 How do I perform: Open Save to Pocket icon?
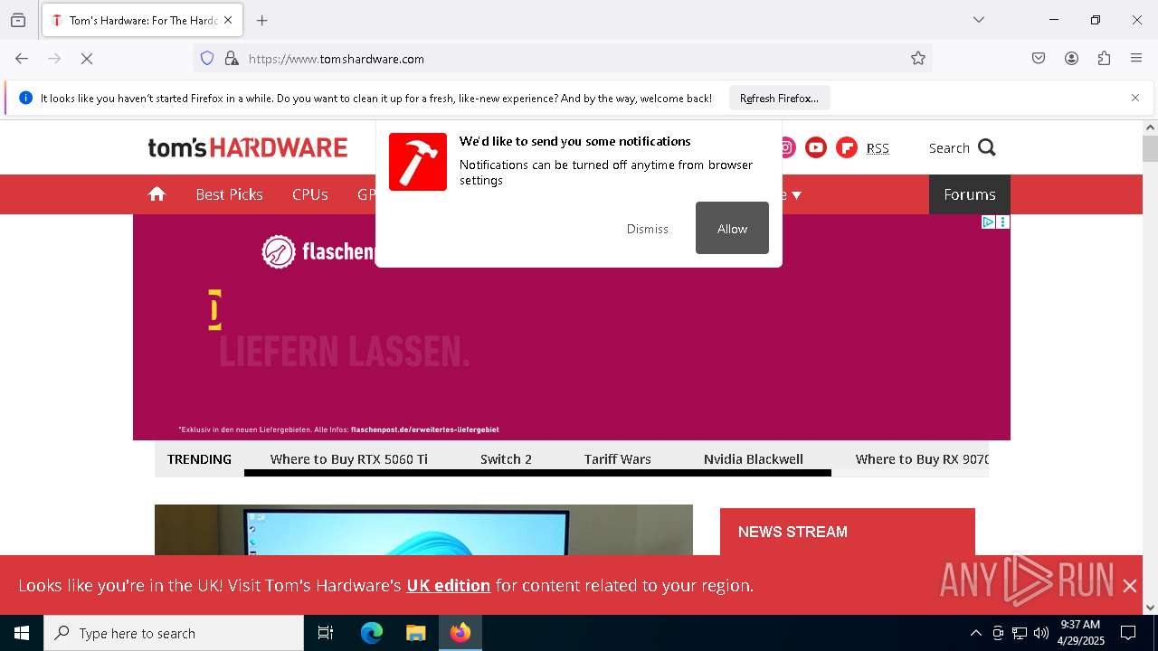click(1039, 59)
